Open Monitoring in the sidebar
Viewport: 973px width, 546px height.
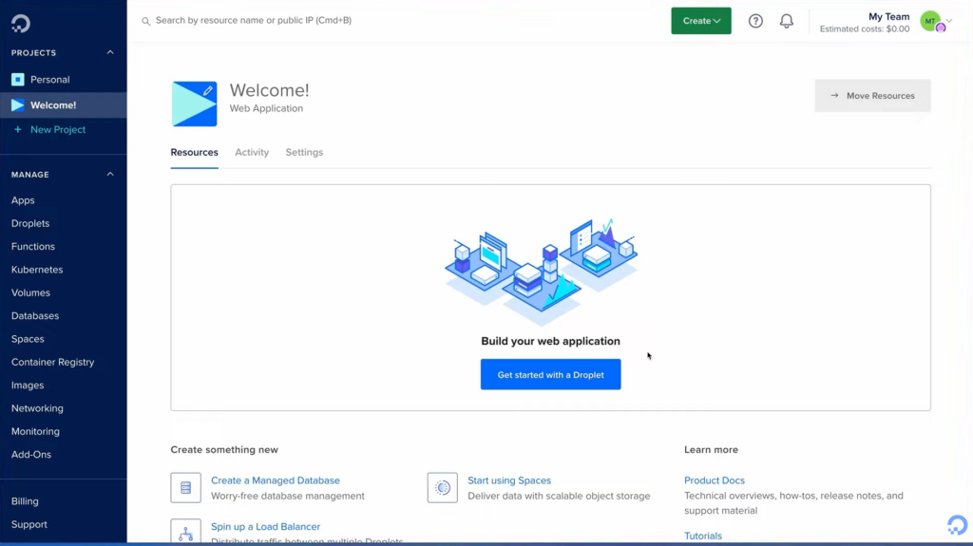tap(35, 431)
